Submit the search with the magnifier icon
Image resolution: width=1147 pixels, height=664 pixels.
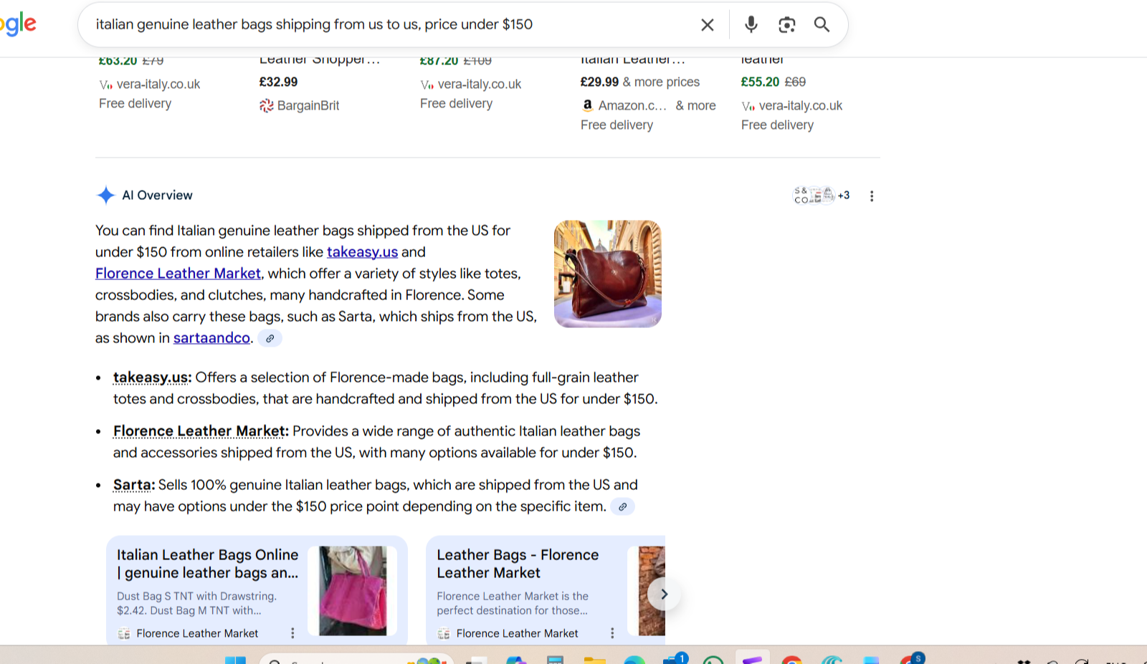coord(822,25)
